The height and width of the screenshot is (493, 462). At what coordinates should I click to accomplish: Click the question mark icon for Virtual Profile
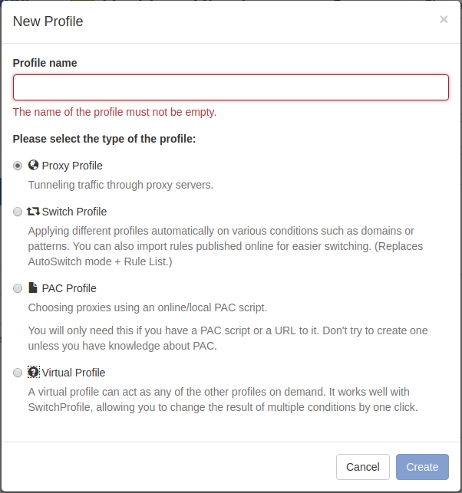click(33, 372)
